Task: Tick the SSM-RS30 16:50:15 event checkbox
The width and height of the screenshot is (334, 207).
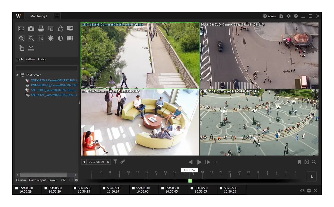Action: click(x=75, y=188)
